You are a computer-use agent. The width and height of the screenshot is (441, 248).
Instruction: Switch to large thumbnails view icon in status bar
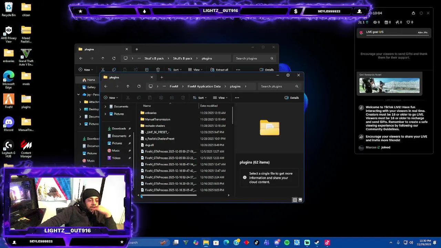pos(300,200)
